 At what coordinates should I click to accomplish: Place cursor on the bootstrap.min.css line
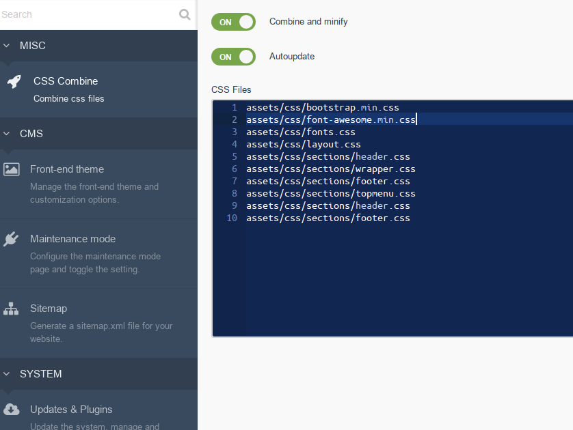tap(322, 108)
